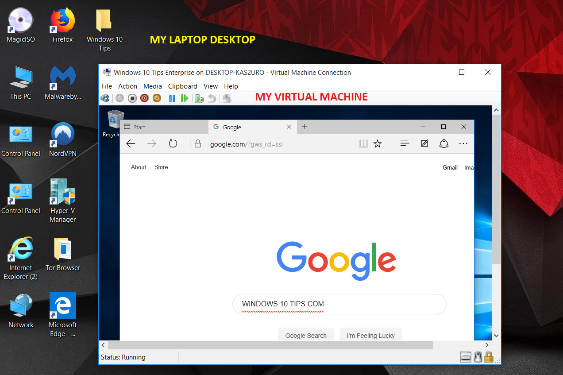Click the Google Search button
Image resolution: width=563 pixels, height=375 pixels.
(x=306, y=335)
